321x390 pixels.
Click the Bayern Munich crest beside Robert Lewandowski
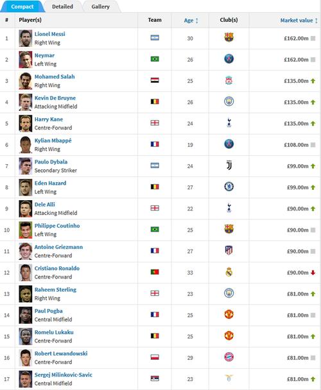point(229,357)
